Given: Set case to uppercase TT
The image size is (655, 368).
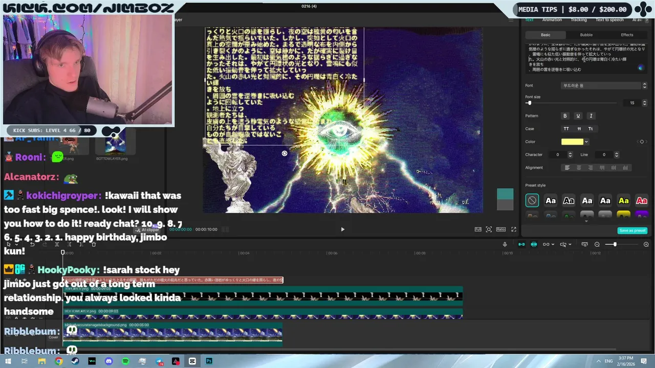Looking at the screenshot, I should pos(566,129).
